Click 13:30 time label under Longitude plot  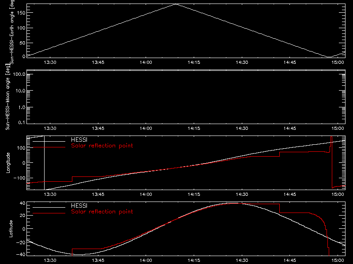coord(50,194)
